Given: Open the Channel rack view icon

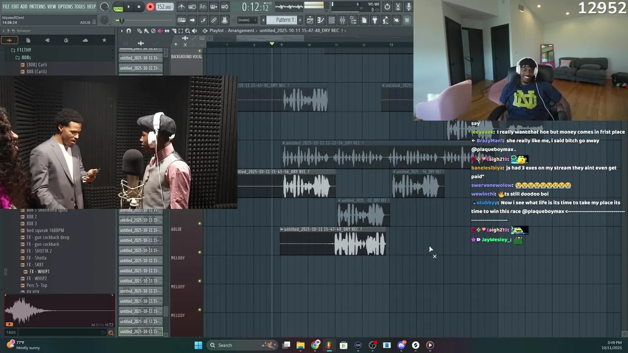Looking at the screenshot, I should pos(332,20).
